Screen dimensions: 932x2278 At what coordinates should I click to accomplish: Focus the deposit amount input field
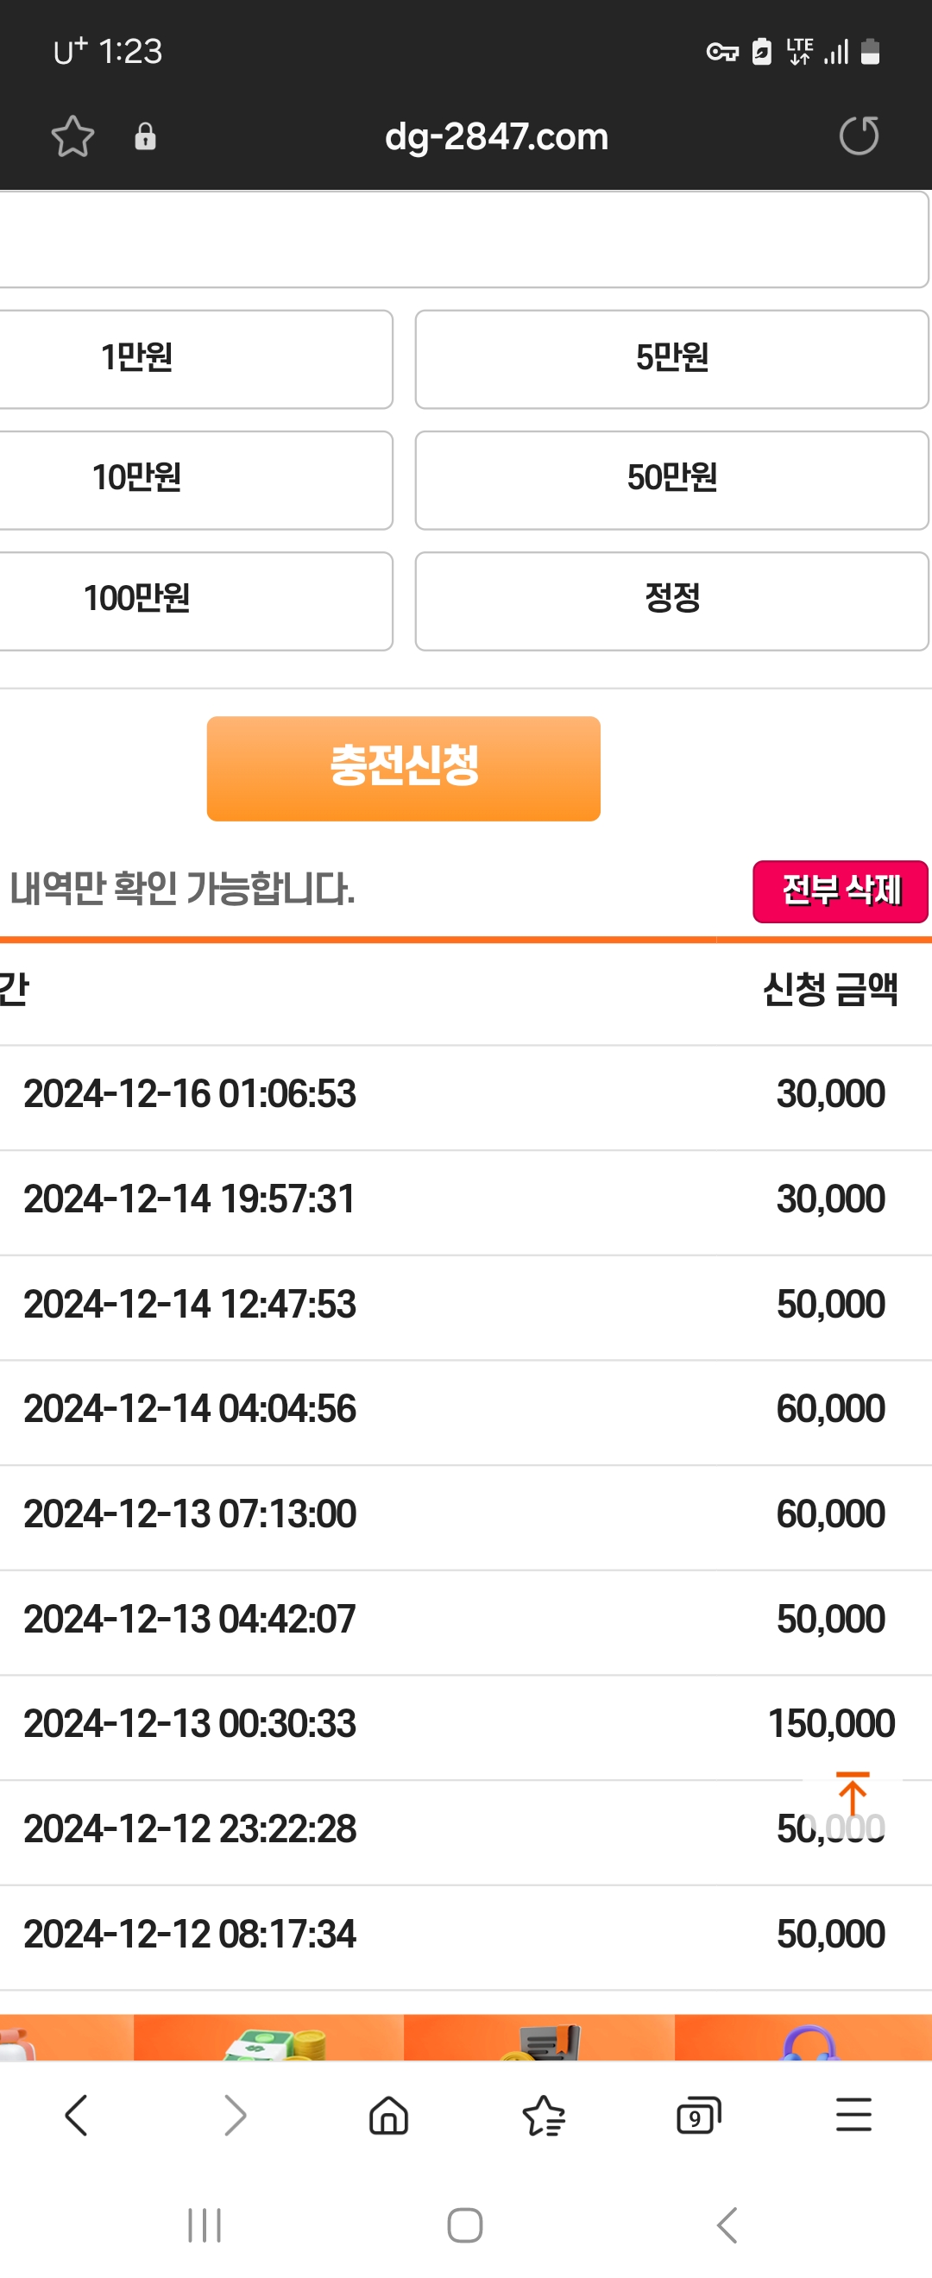(463, 240)
